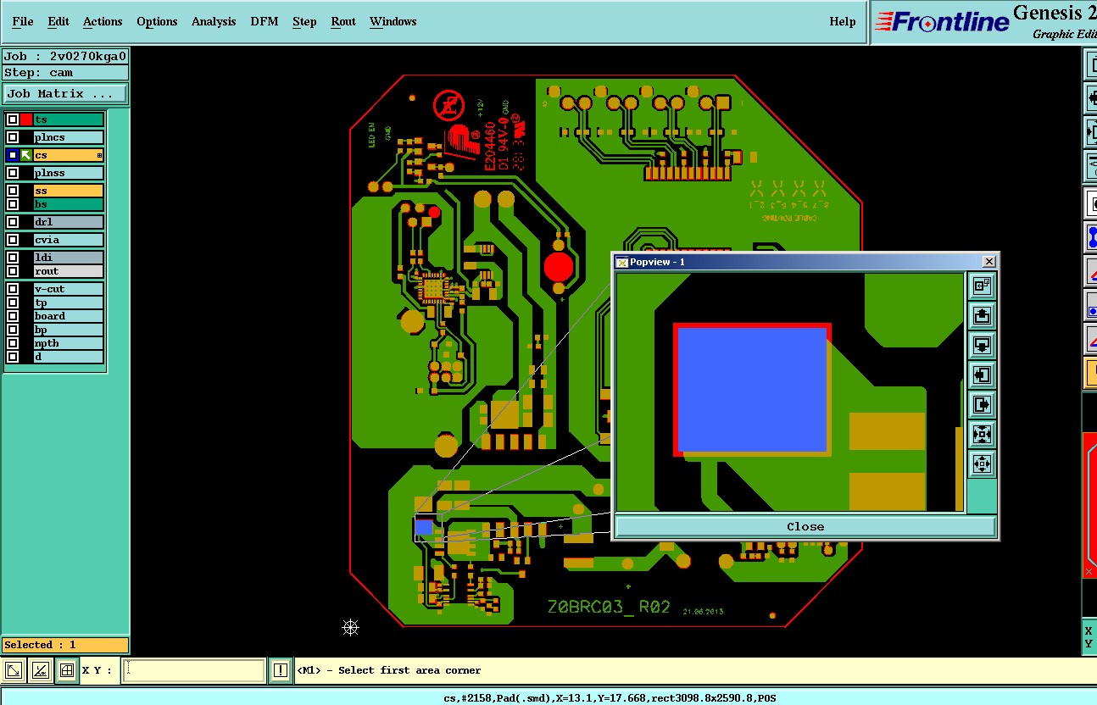Open the Step menu
The height and width of the screenshot is (705, 1097).
pyautogui.click(x=304, y=21)
